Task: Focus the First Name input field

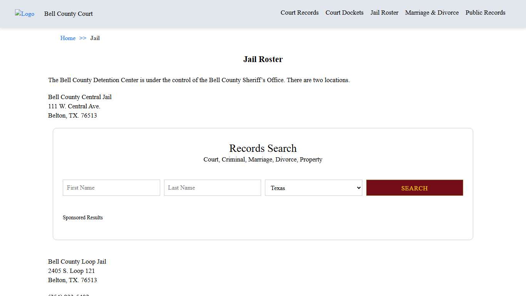Action: click(x=111, y=188)
